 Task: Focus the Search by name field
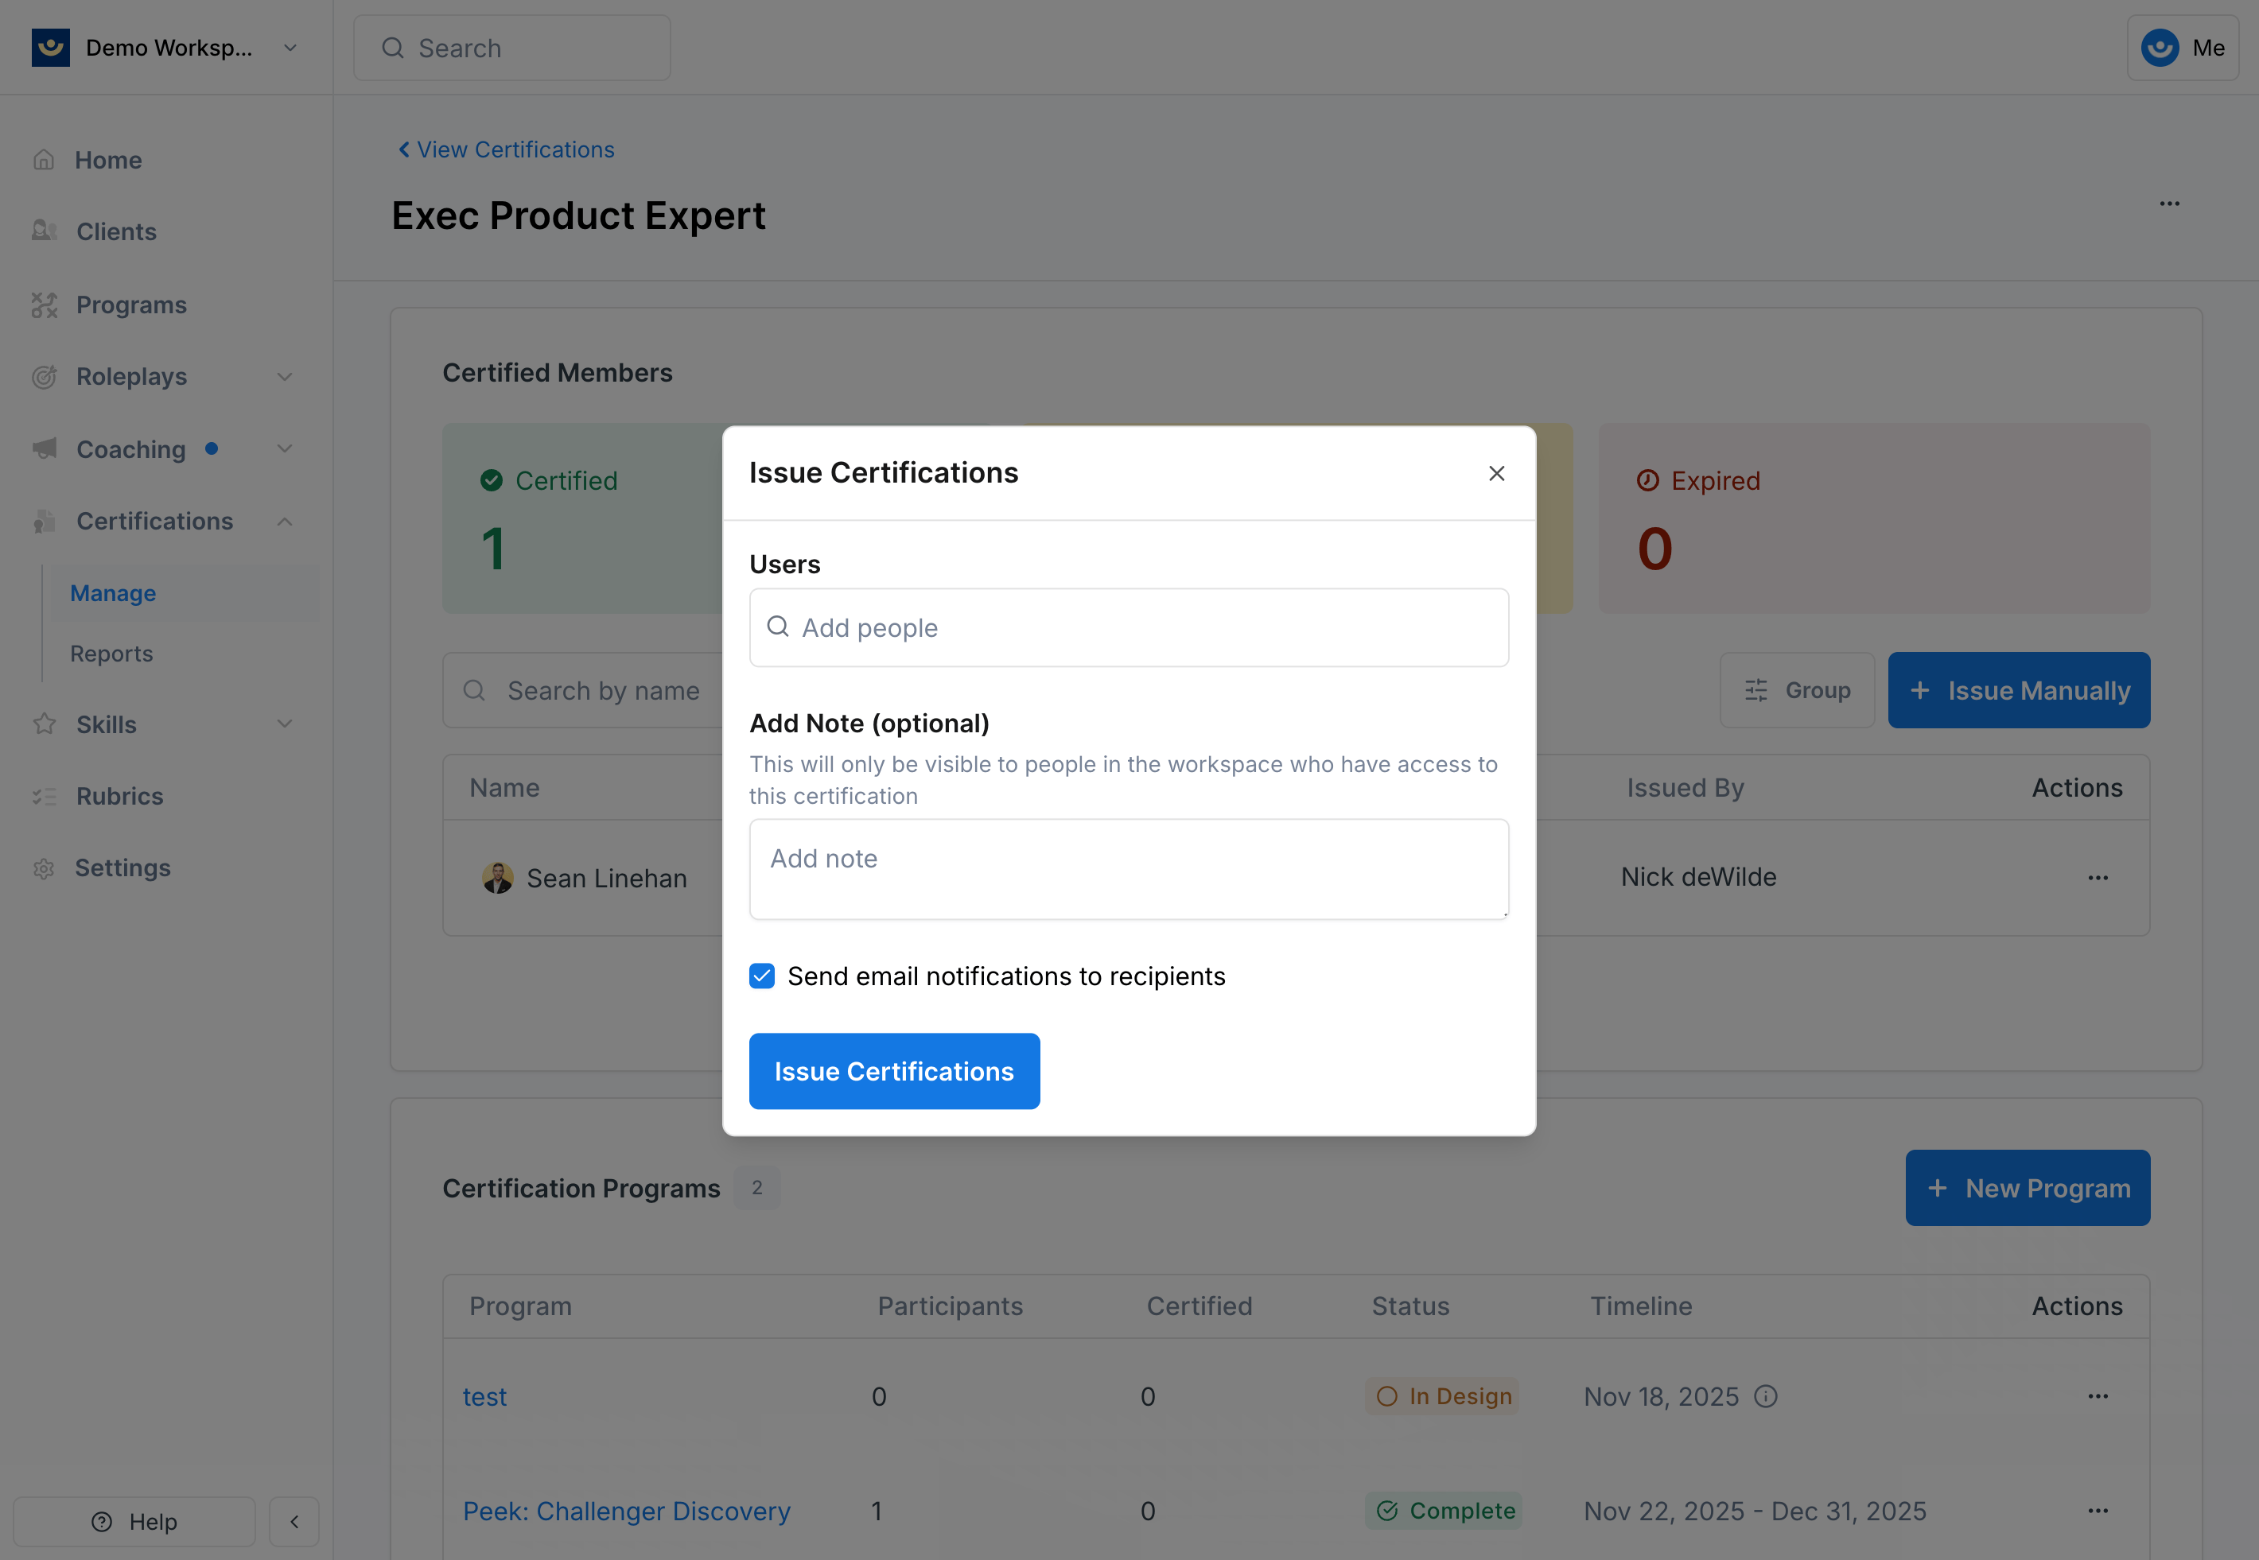pyautogui.click(x=583, y=690)
